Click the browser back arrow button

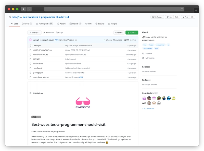[24, 9]
